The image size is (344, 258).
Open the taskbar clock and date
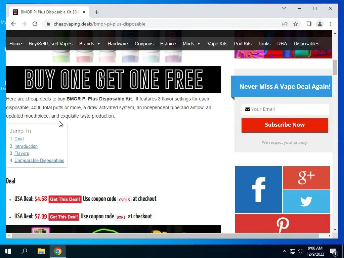pos(315,251)
